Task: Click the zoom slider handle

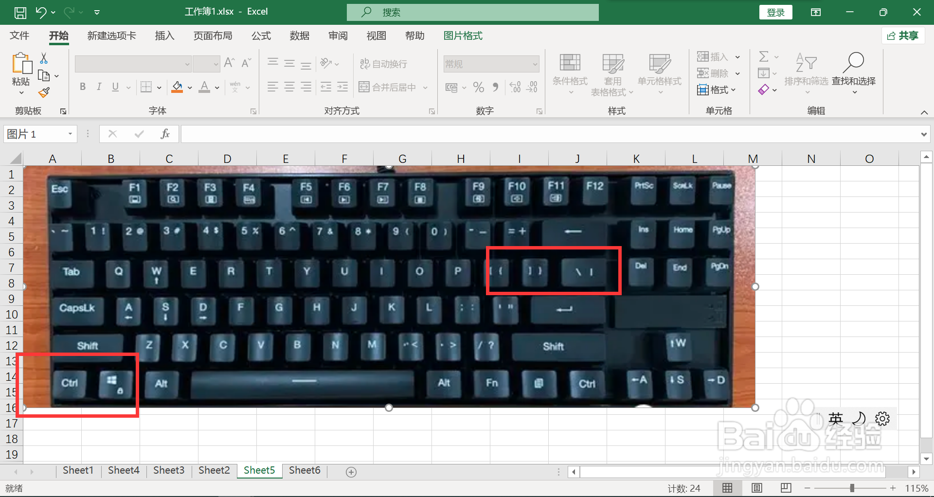Action: [x=852, y=488]
